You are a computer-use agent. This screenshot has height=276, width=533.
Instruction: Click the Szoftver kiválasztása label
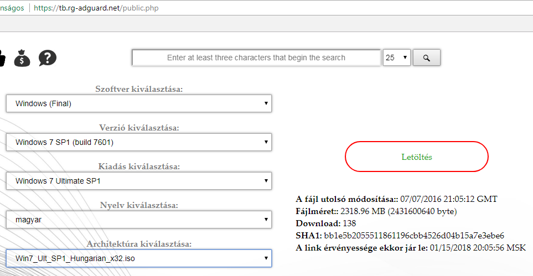[139, 90]
